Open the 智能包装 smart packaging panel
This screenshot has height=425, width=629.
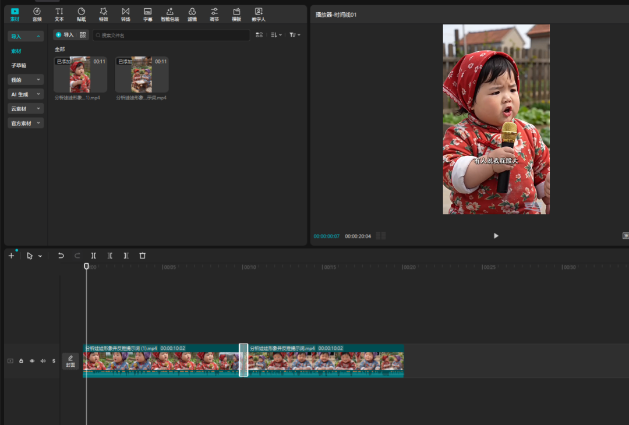[169, 15]
